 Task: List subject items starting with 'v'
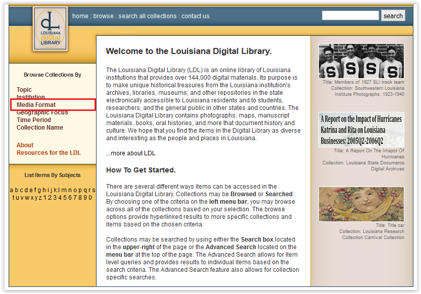22,198
